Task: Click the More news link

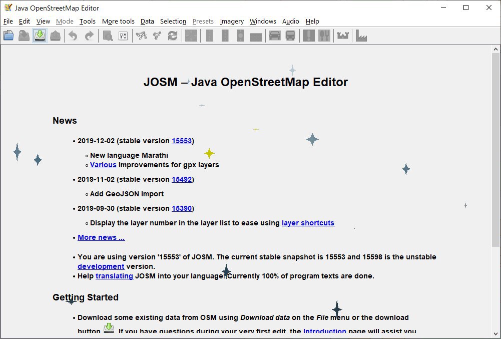Action: point(101,238)
